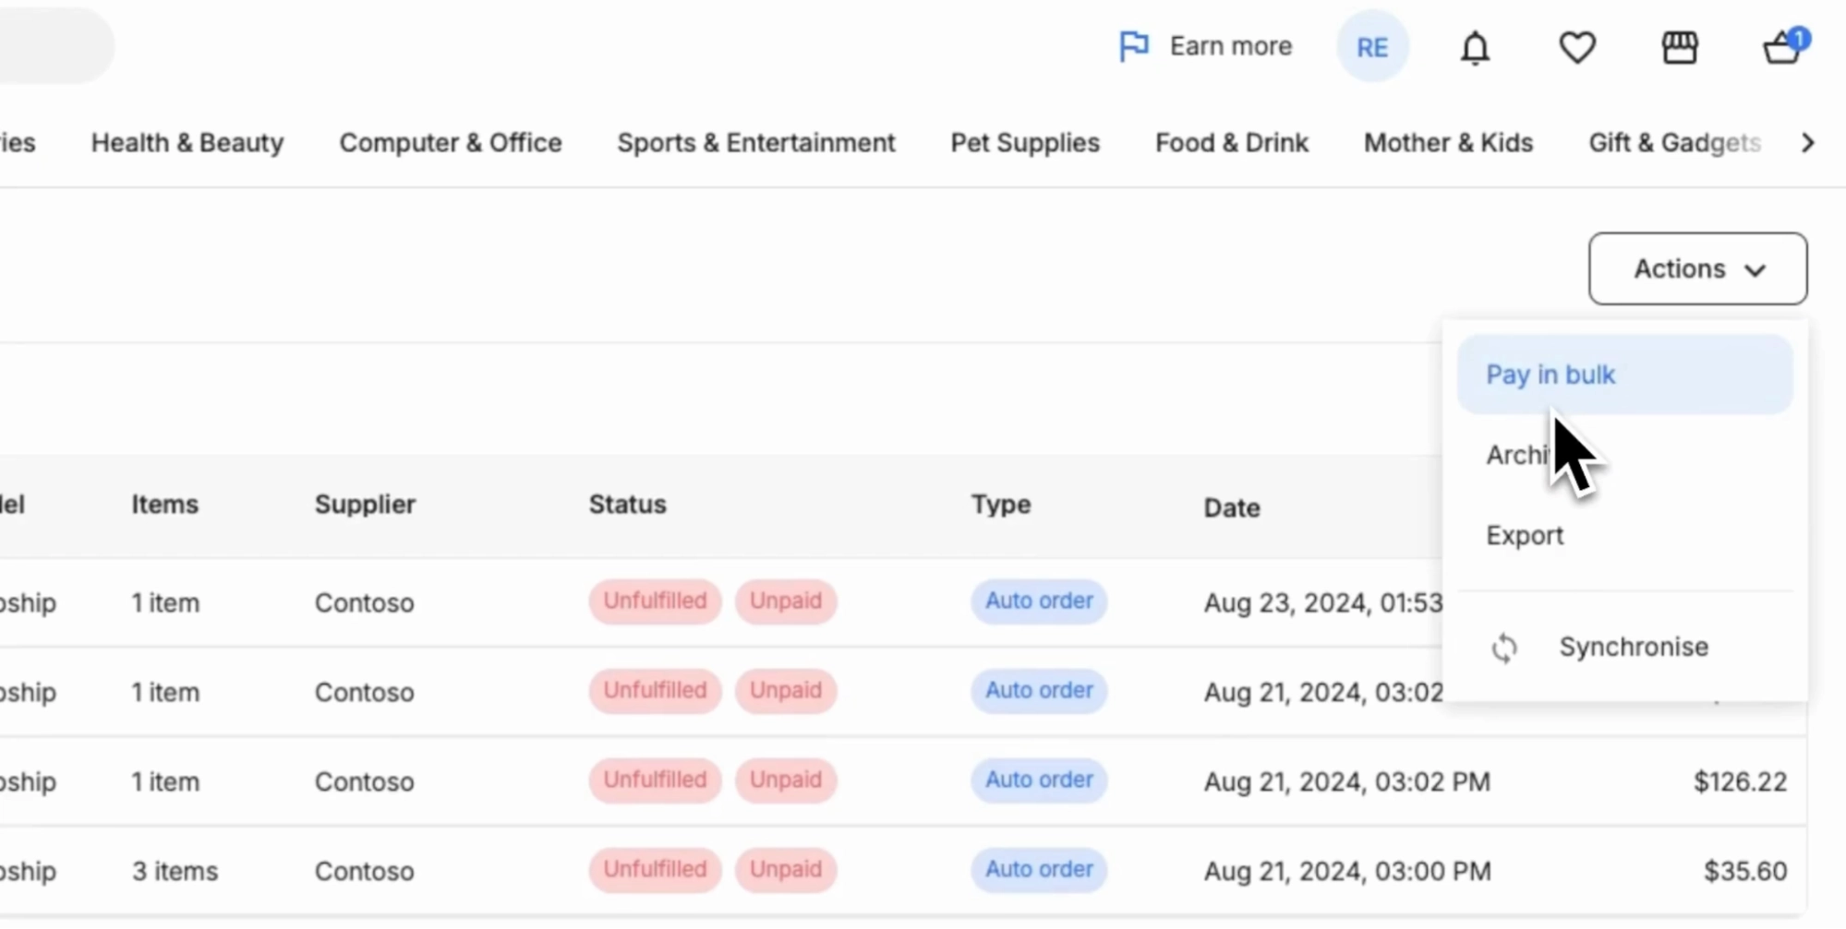Image resolution: width=1846 pixels, height=929 pixels.
Task: Click date Aug 21, 2024, 03:02 PM with $126.22
Action: pos(1347,781)
